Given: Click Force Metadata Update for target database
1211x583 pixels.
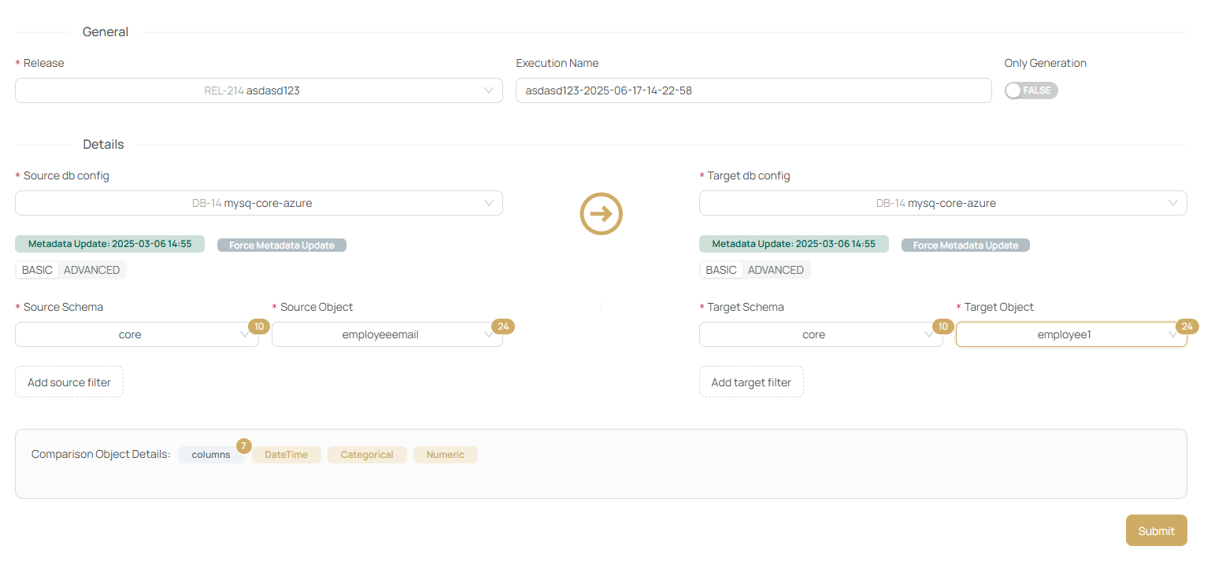Looking at the screenshot, I should click(x=965, y=245).
